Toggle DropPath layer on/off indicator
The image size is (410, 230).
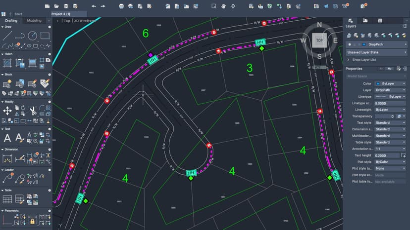350,44
